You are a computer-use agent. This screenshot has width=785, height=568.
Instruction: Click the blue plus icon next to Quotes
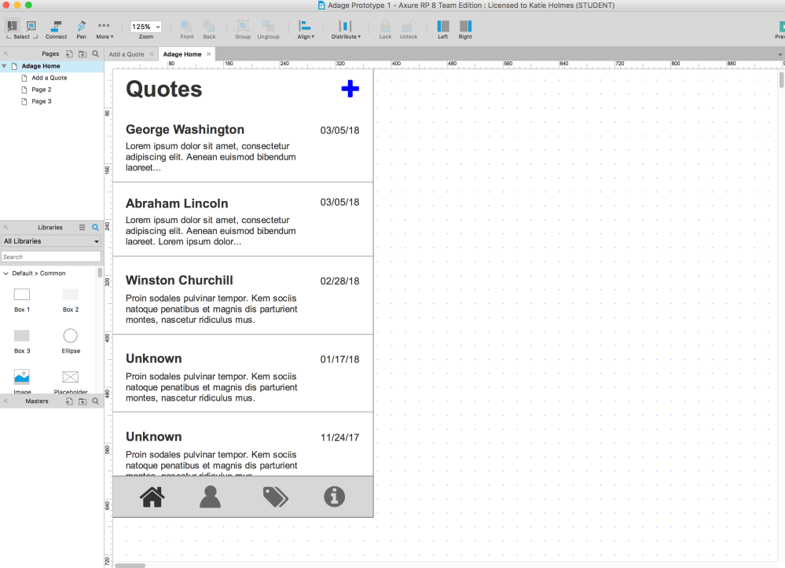pos(350,89)
